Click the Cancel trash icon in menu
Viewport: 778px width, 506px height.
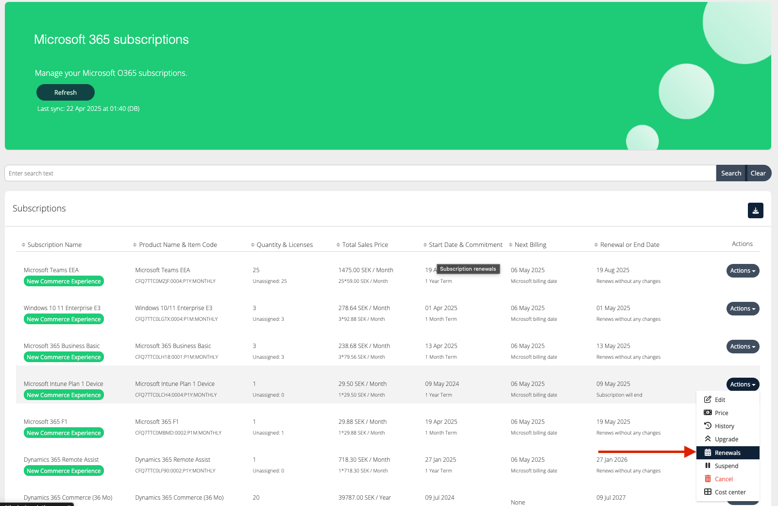708,479
